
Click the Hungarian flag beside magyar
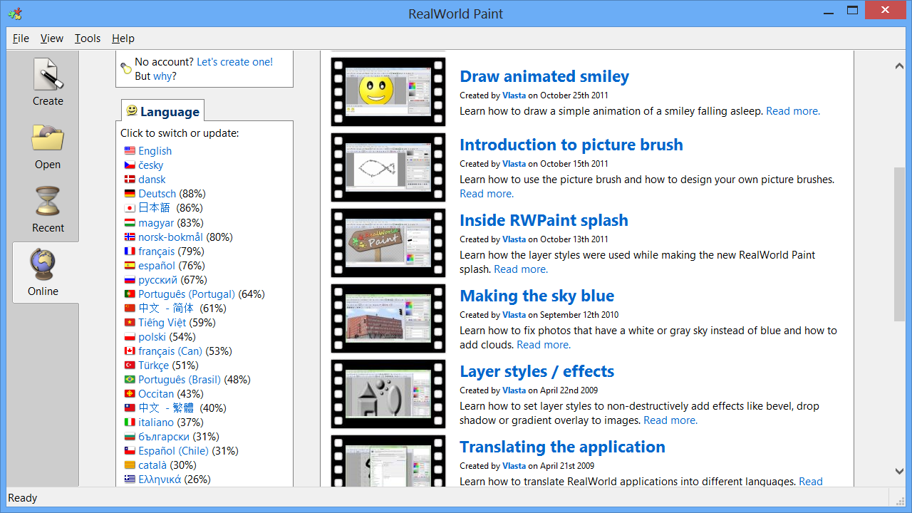130,222
